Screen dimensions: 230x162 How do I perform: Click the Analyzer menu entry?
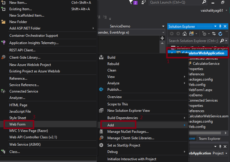48,98
